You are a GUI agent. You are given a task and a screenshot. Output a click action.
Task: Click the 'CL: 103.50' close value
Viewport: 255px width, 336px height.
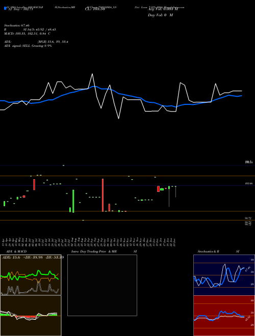click(x=95, y=9)
